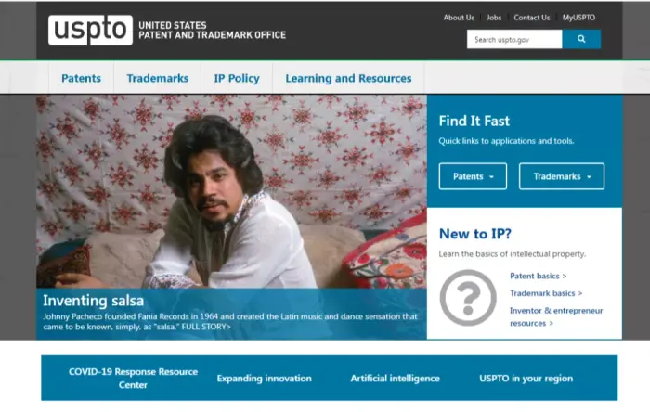650x412 pixels.
Task: Open the Jobs link
Action: point(494,18)
